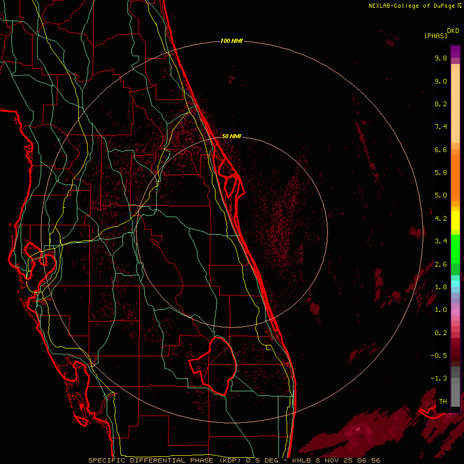The image size is (464, 464).
Task: Click the 5.0 value on the color scale
Action: (x=441, y=195)
